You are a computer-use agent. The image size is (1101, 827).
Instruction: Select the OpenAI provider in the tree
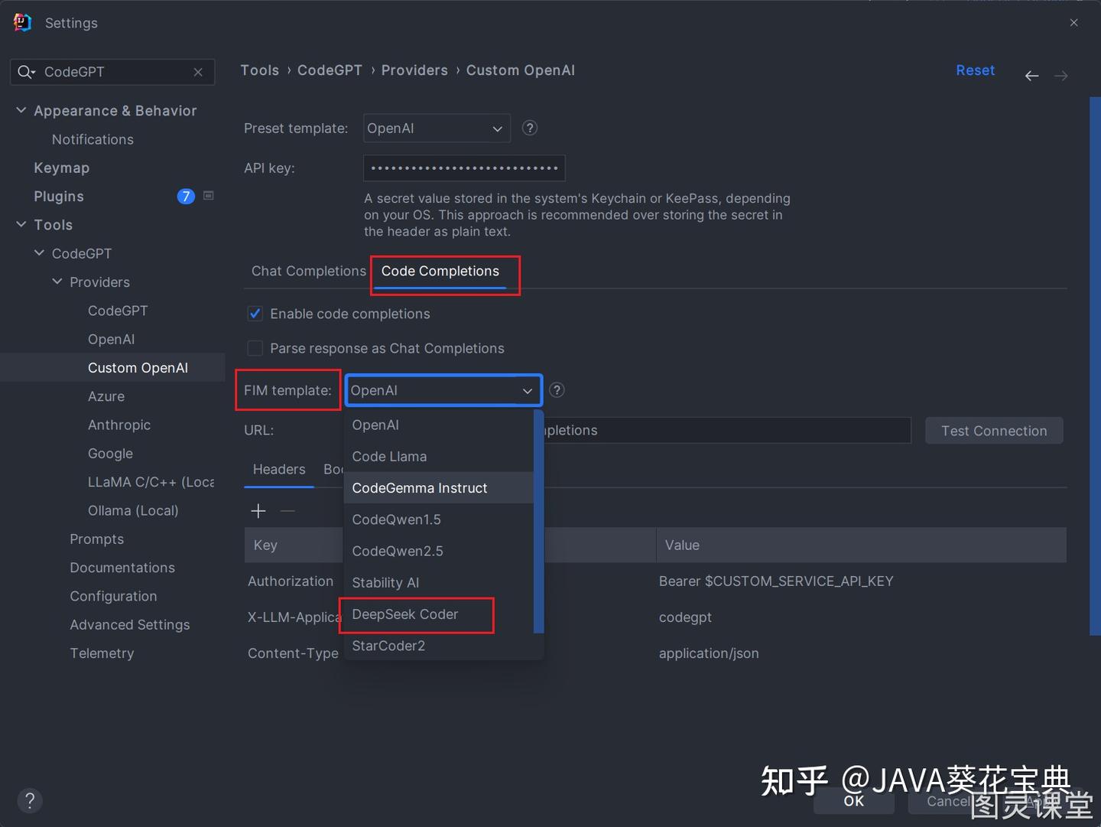pos(112,339)
